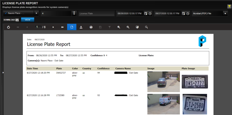Click the save disk icon in viewer toolbar
Screen dimensions: 232x115
100,27
